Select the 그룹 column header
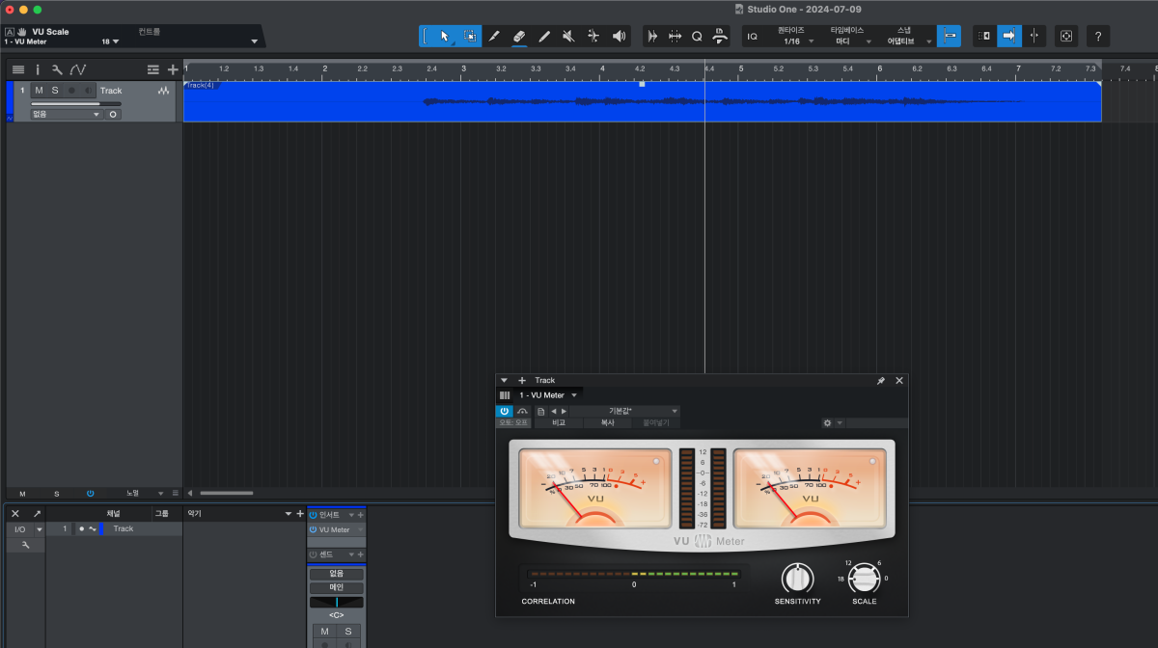1158x648 pixels. point(161,514)
